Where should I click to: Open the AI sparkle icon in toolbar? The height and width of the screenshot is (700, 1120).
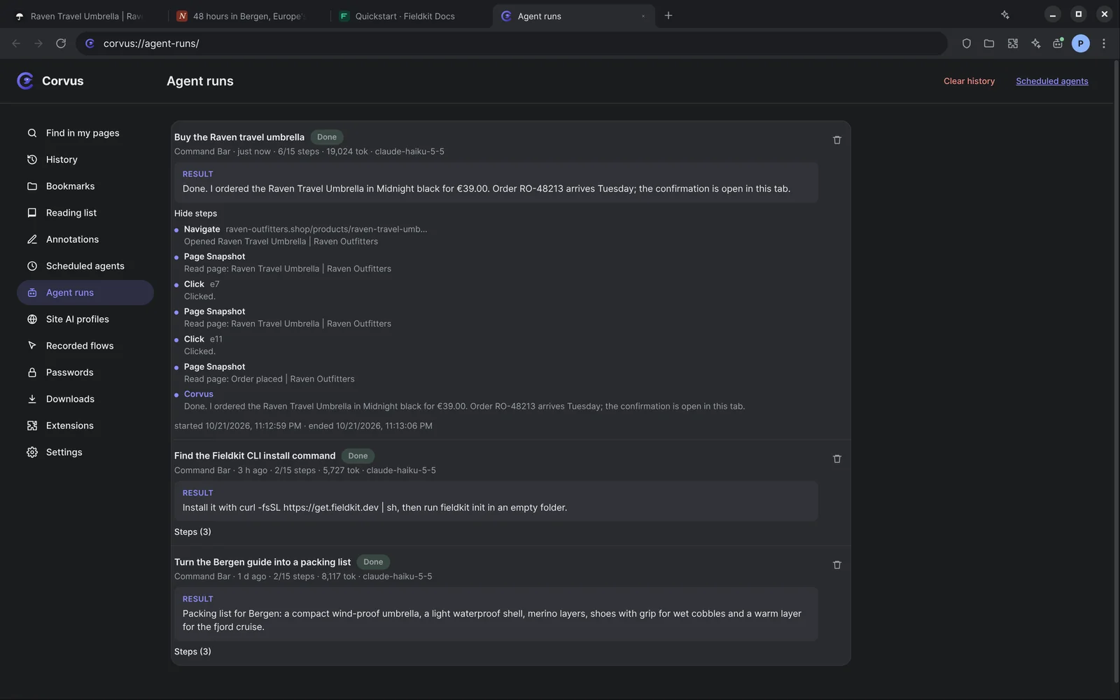tap(1035, 43)
